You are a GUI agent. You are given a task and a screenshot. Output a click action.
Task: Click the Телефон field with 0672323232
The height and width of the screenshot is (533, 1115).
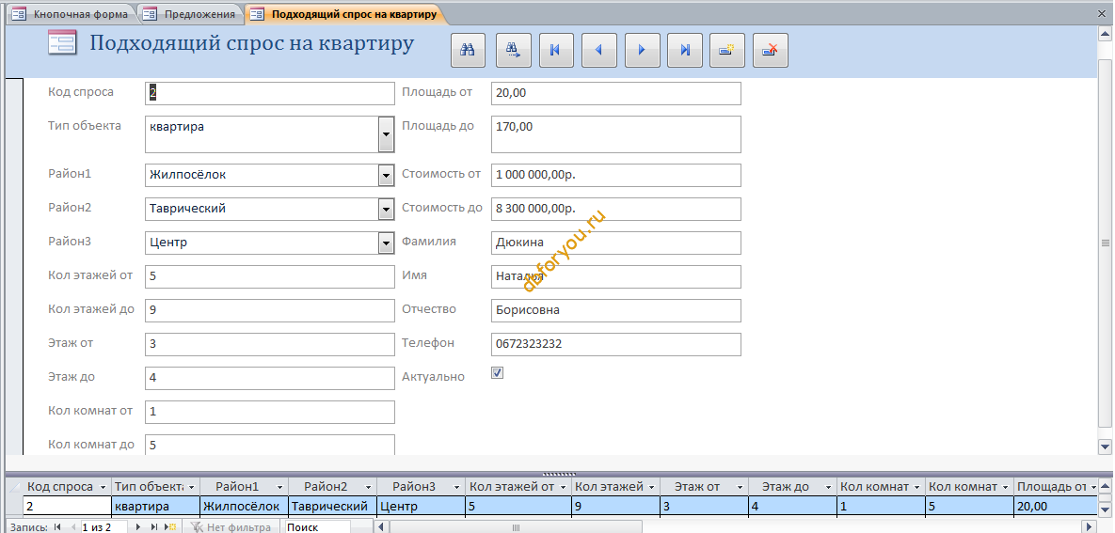point(615,344)
